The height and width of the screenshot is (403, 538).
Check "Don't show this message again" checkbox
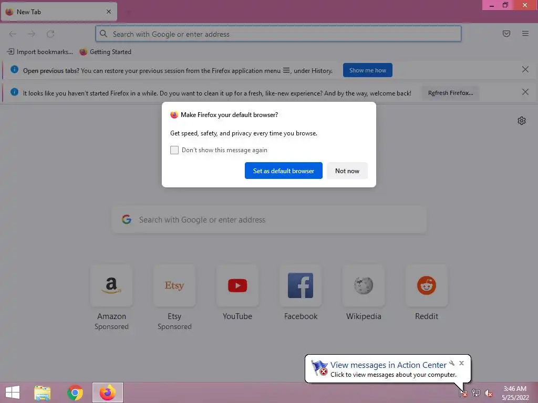tap(174, 150)
